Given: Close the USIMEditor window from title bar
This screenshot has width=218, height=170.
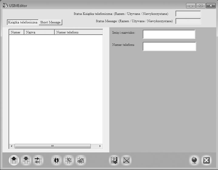Looking at the screenshot, I should [x=211, y=6].
